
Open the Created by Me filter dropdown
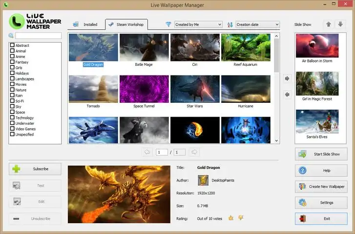pyautogui.click(x=198, y=24)
